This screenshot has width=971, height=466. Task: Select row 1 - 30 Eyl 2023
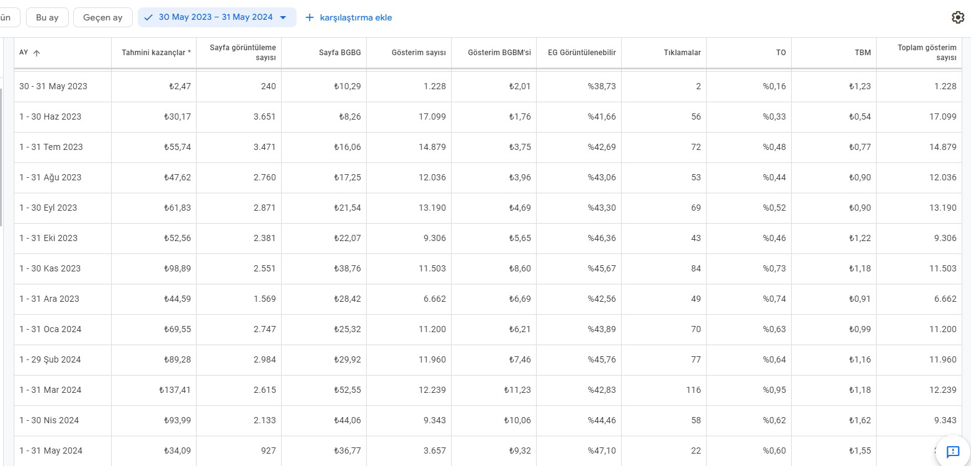488,208
